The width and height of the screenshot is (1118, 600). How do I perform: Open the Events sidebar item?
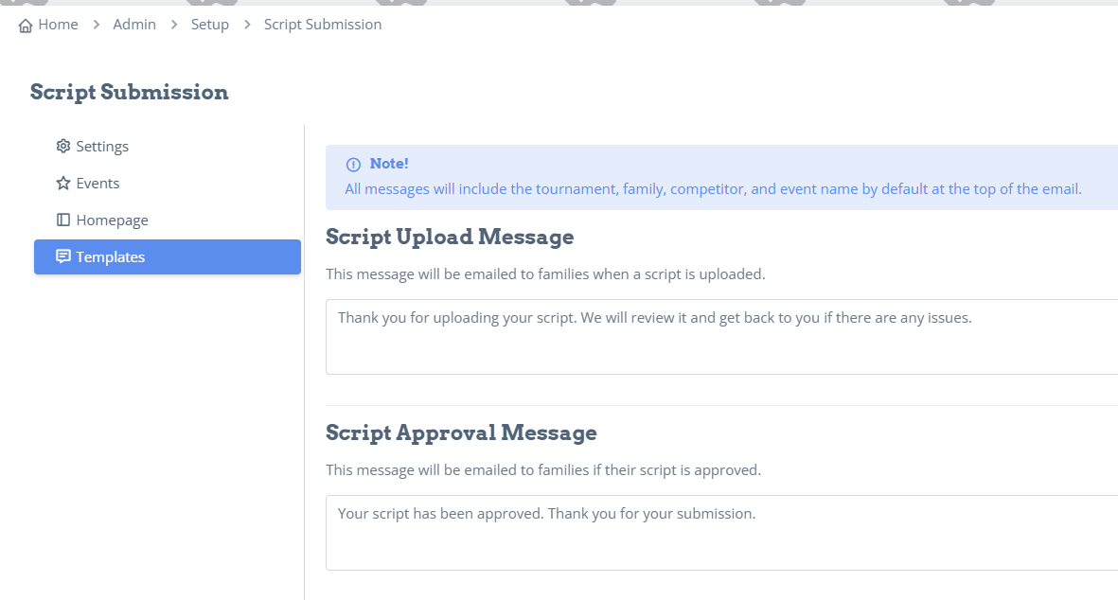168,184
